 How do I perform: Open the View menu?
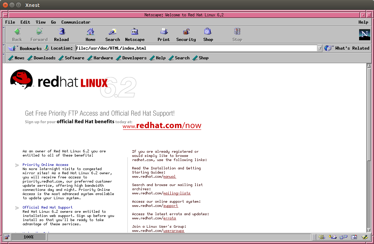[x=41, y=22]
